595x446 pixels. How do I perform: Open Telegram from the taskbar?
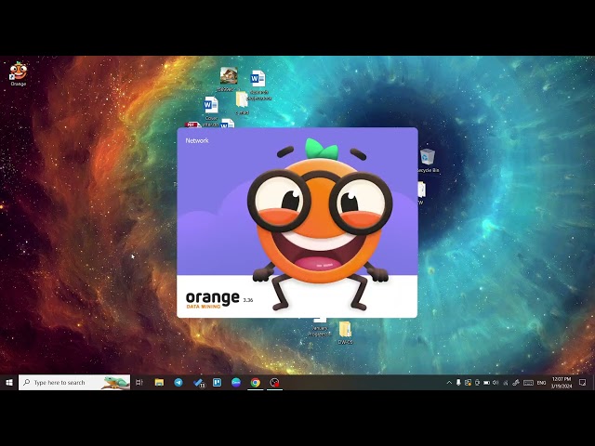178,382
